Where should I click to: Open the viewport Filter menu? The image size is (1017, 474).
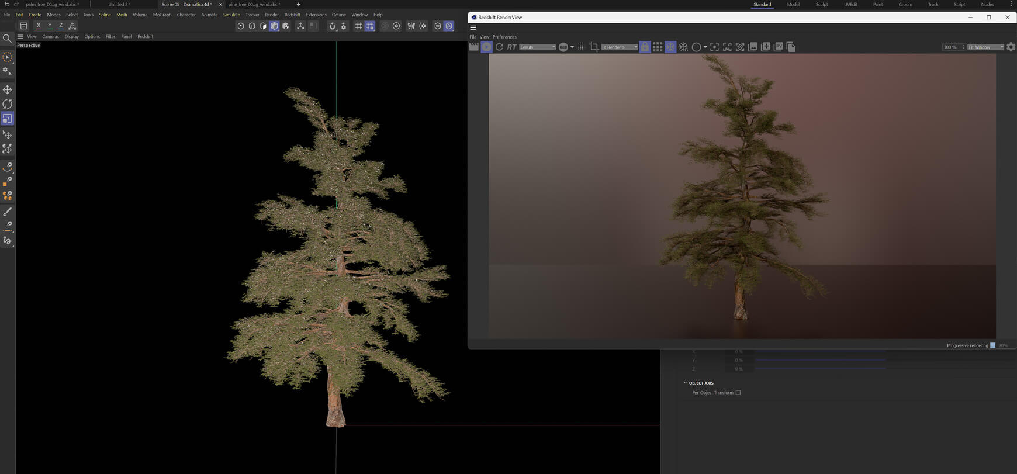point(110,36)
